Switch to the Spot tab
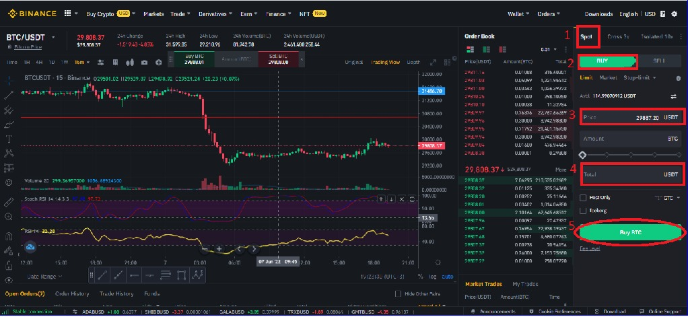The image size is (688, 317). (586, 37)
